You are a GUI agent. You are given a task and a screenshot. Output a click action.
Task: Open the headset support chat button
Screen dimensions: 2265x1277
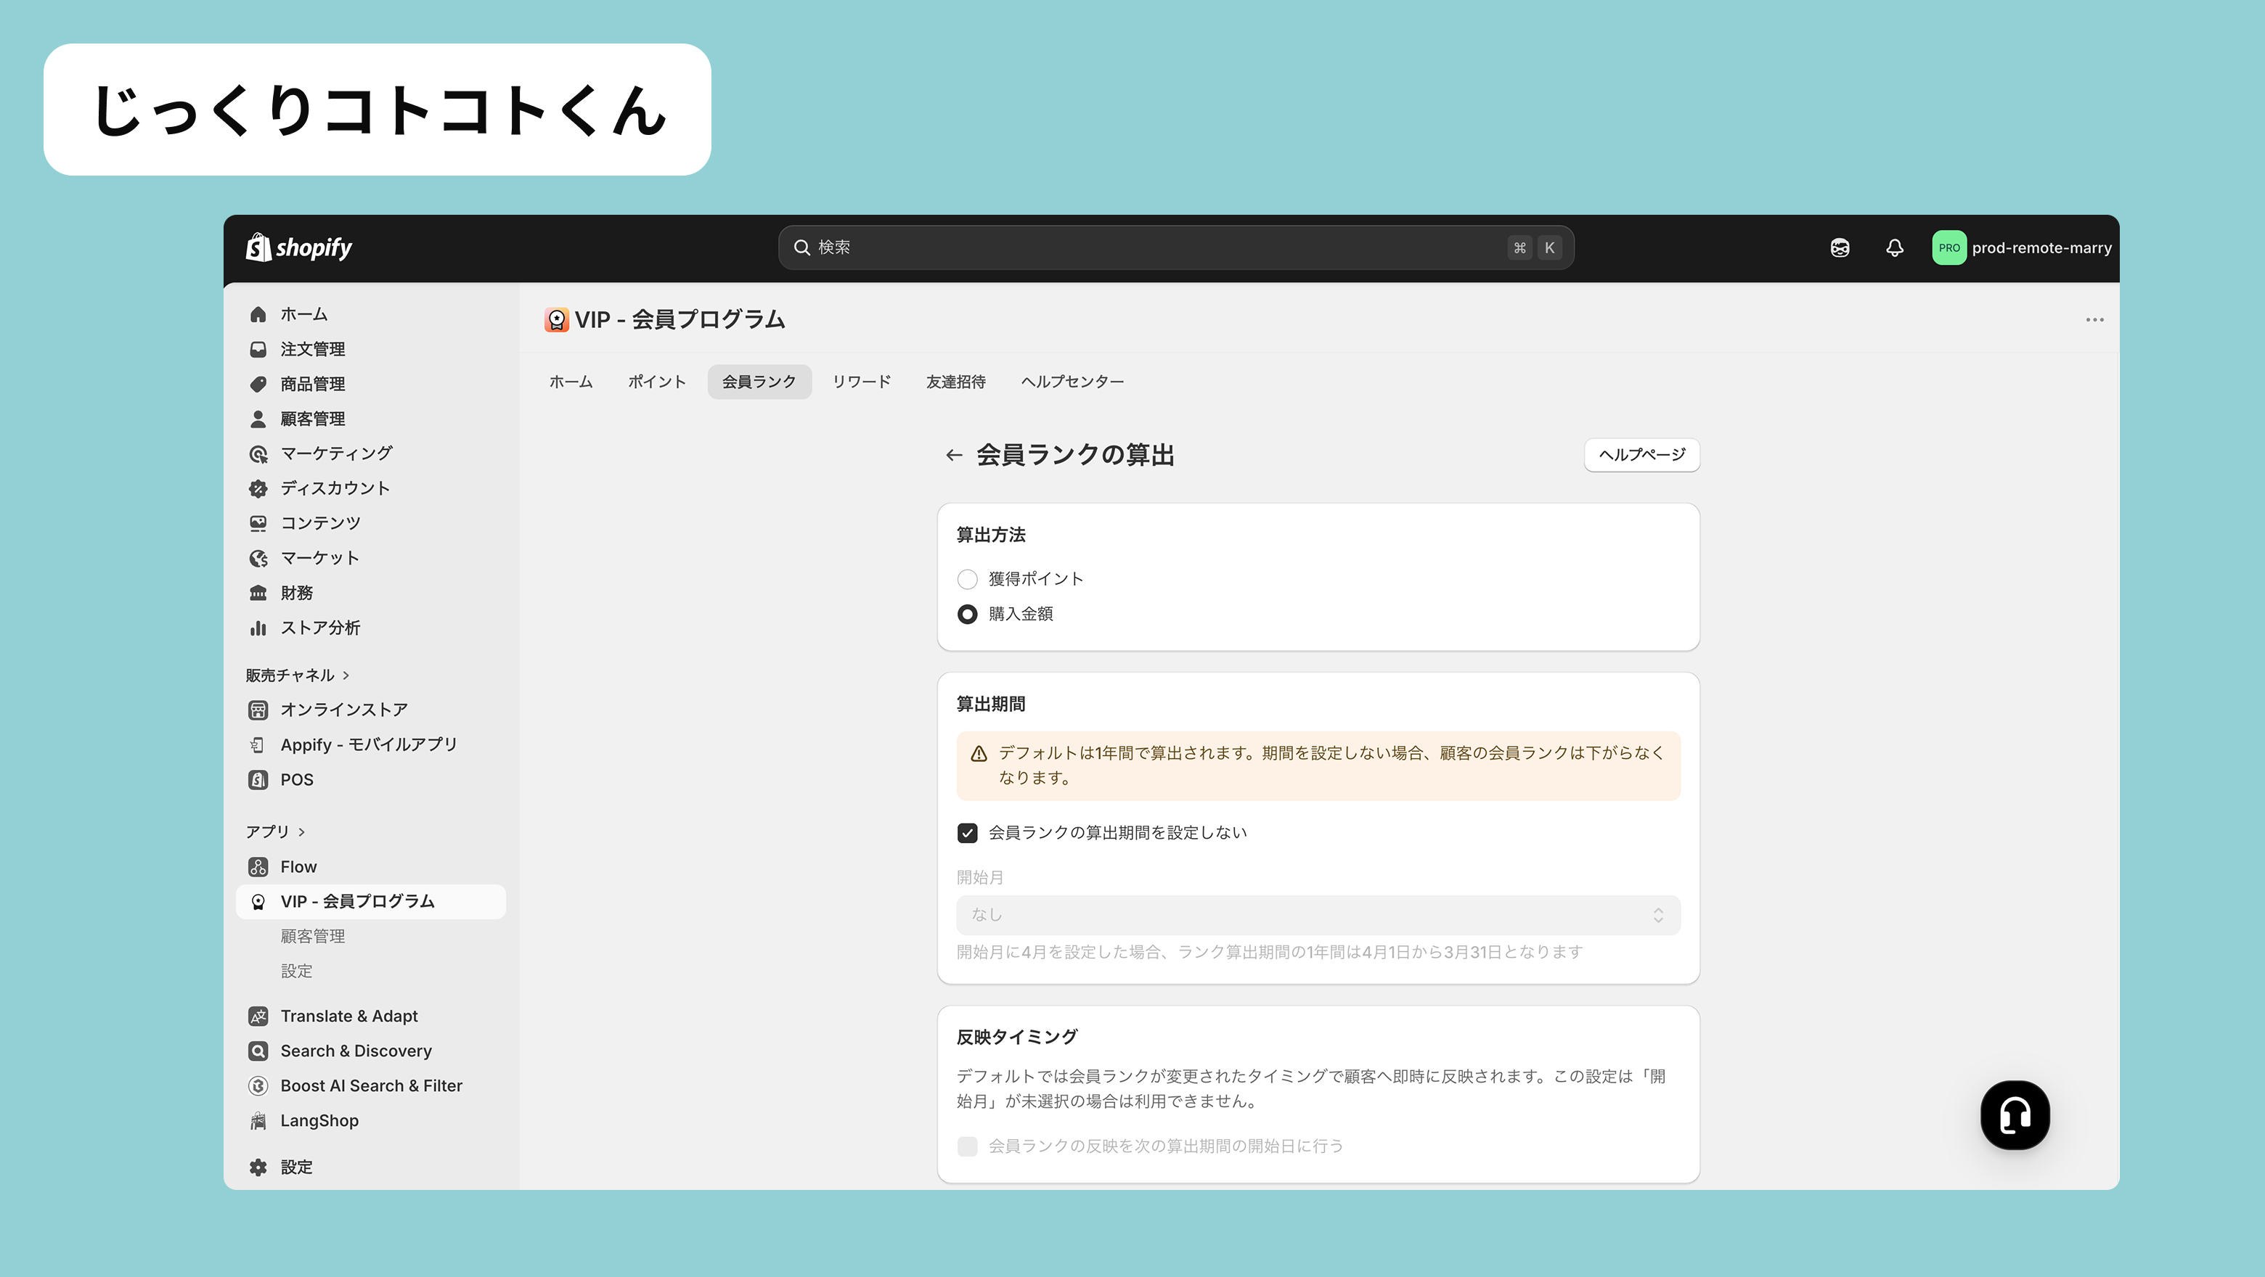(x=2015, y=1114)
